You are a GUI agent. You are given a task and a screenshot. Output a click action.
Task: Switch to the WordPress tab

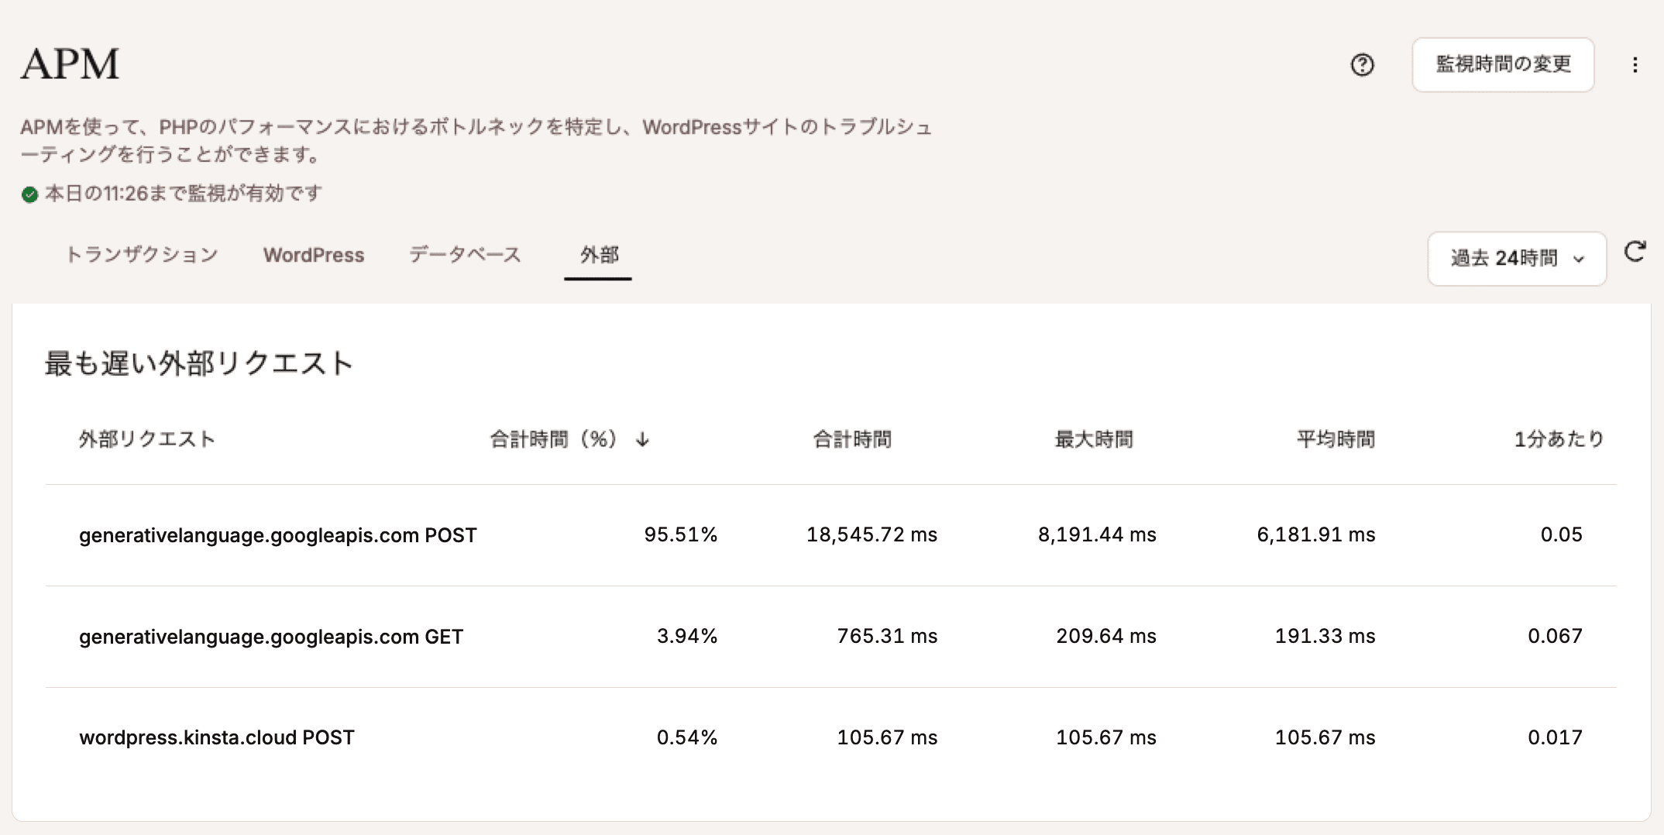[314, 255]
